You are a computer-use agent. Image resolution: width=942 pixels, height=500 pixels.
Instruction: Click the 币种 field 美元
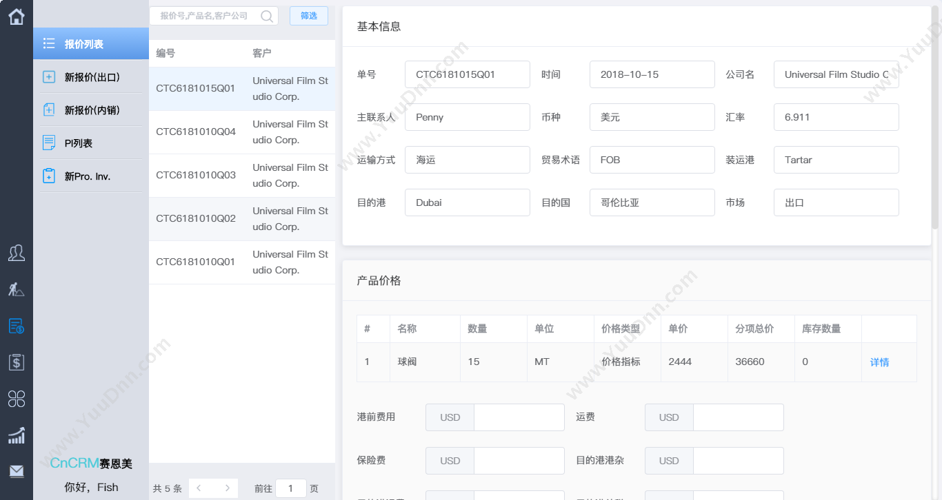pos(652,117)
